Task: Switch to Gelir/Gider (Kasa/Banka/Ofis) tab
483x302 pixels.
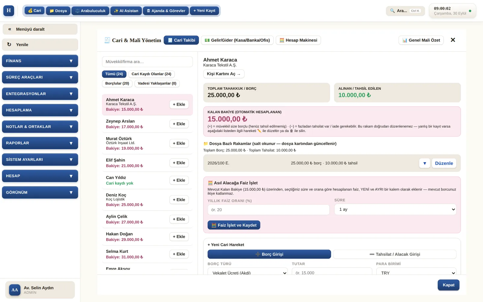Action: click(237, 40)
